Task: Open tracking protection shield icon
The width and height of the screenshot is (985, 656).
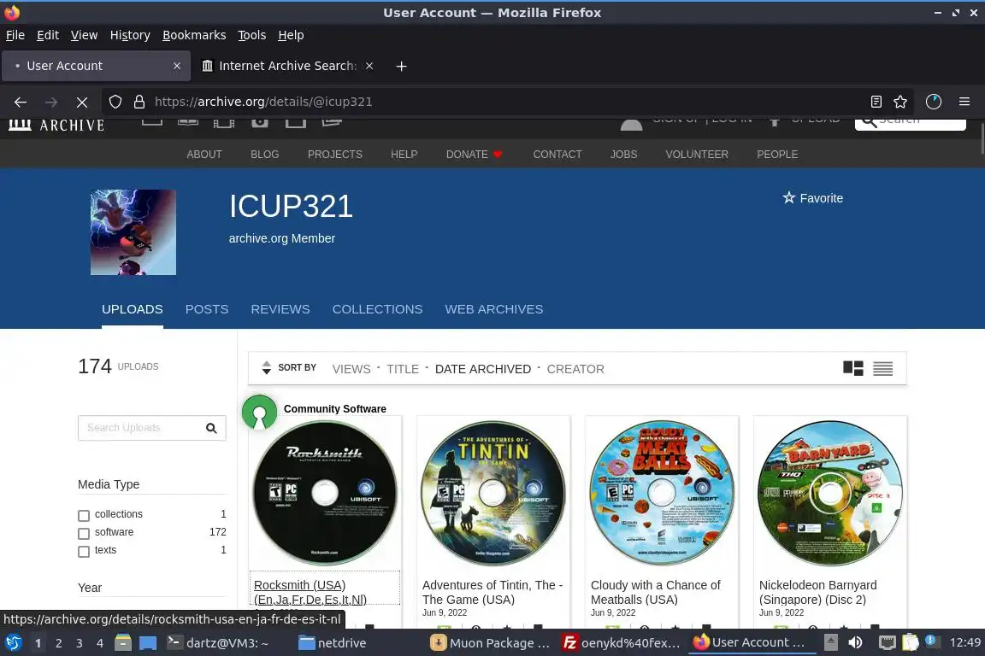Action: point(115,102)
